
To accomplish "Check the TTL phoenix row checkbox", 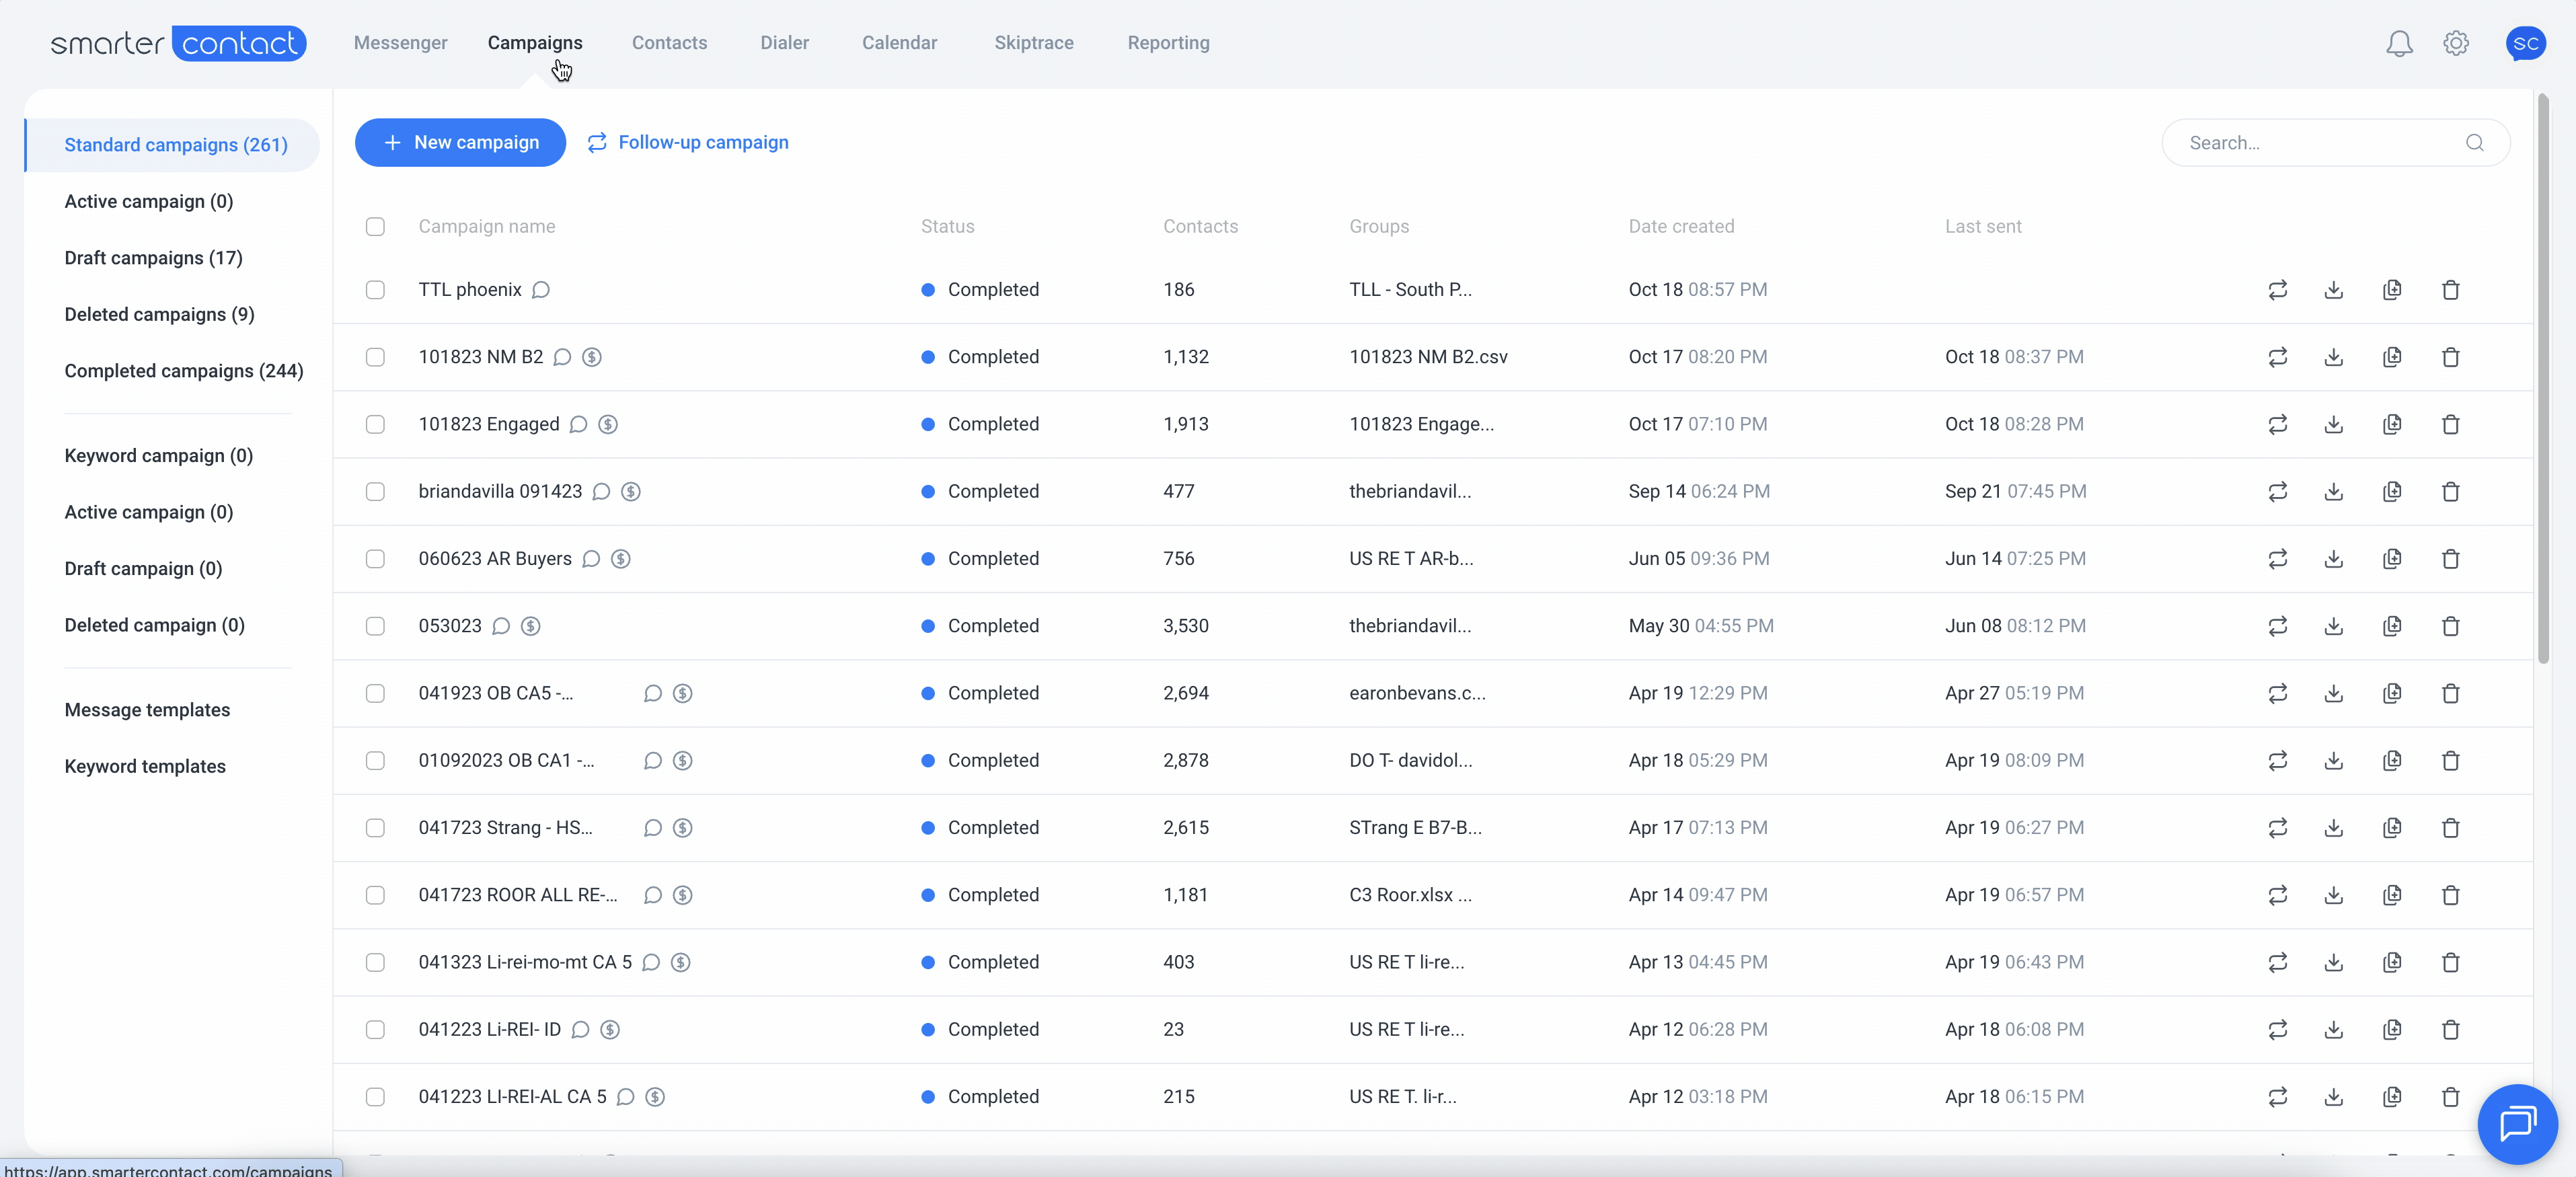I will point(375,290).
